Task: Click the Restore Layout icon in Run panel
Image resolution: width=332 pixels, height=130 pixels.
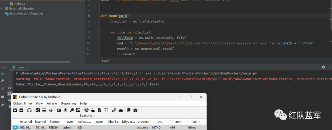Action: click(x=3, y=97)
